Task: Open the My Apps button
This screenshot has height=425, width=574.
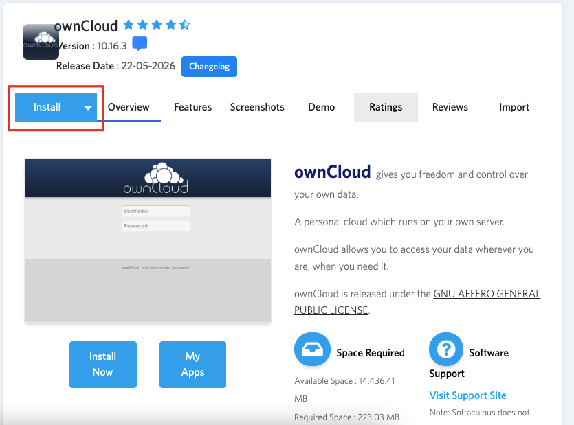Action: coord(192,365)
